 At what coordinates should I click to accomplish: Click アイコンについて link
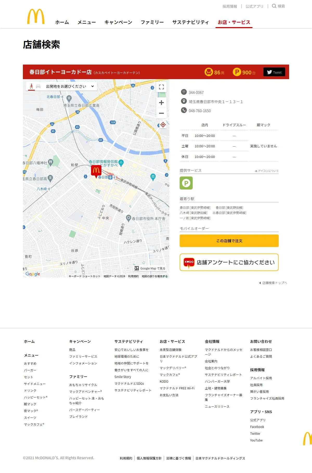pyautogui.click(x=267, y=171)
